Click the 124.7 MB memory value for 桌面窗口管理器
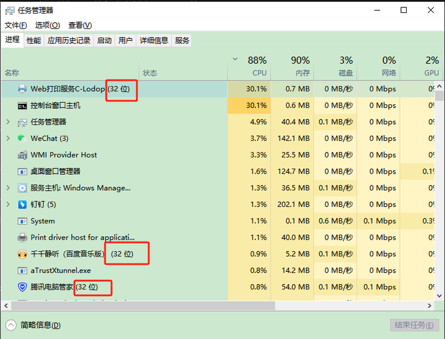 coord(294,172)
